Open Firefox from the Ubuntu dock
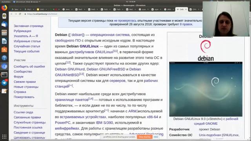 pyautogui.click(x=4, y=7)
